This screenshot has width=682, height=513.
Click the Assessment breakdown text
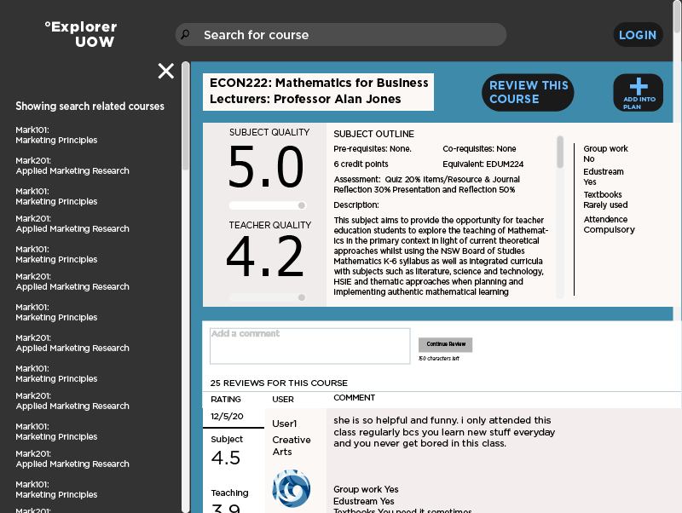click(x=426, y=184)
